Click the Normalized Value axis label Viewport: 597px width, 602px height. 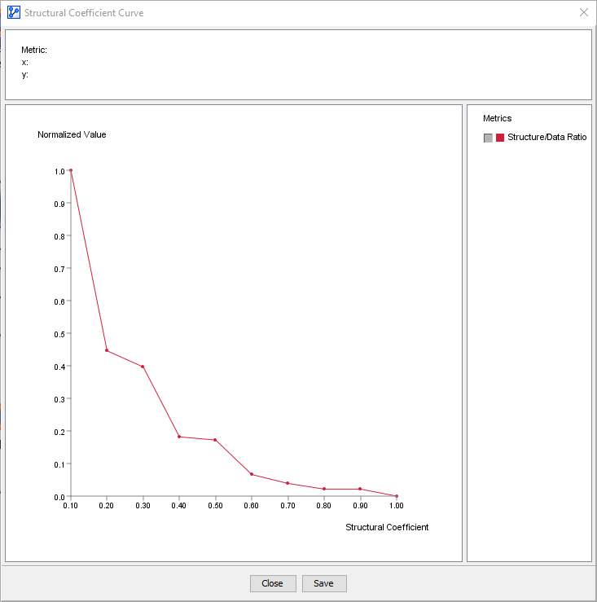[72, 134]
